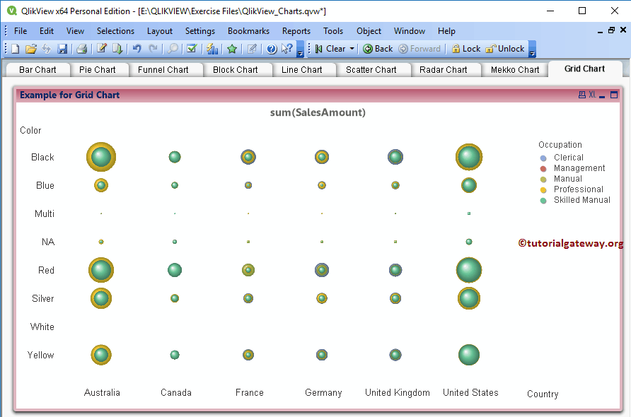This screenshot has height=417, width=631.
Task: Expand the standard toolbar overflow chevron
Action: click(x=299, y=51)
